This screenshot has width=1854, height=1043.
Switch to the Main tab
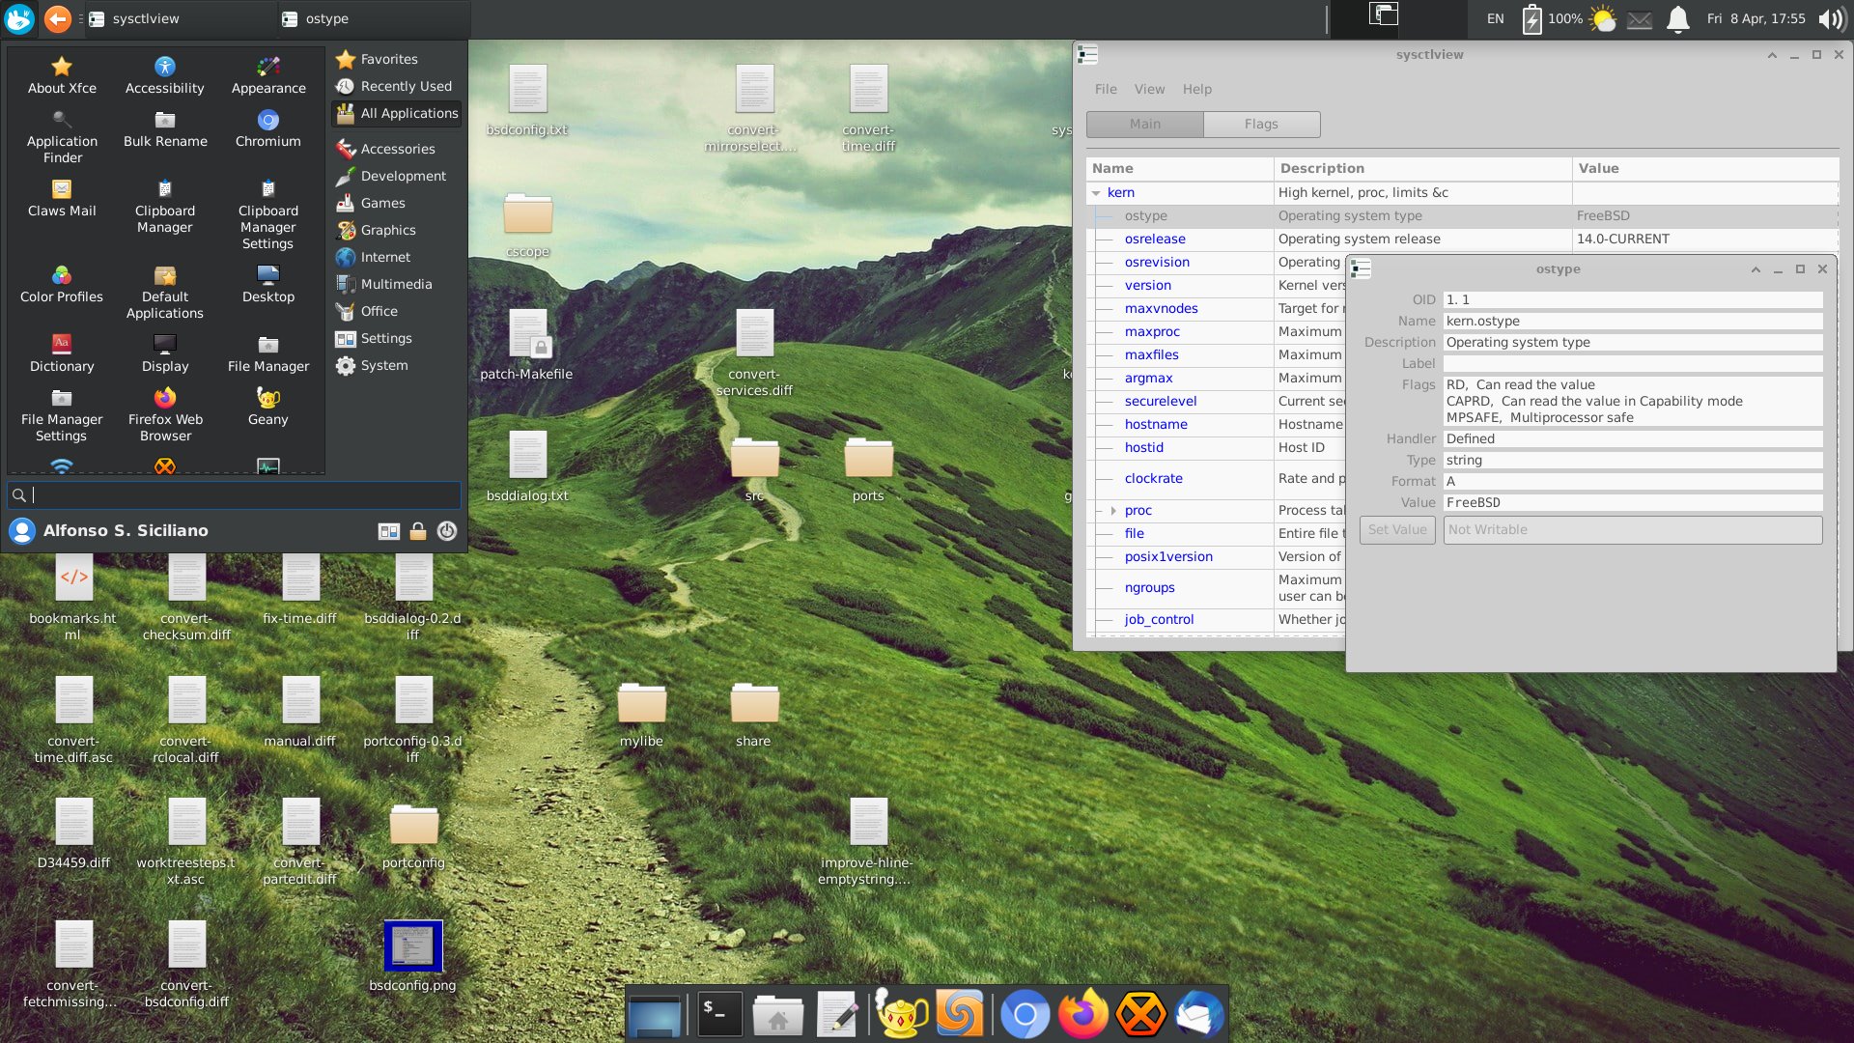[1145, 124]
